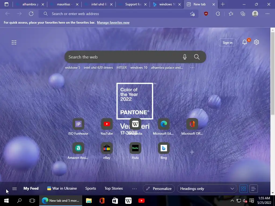Switch to the windows 10 Bing tab
Viewport: 275px width, 206px height.
pos(167,4)
